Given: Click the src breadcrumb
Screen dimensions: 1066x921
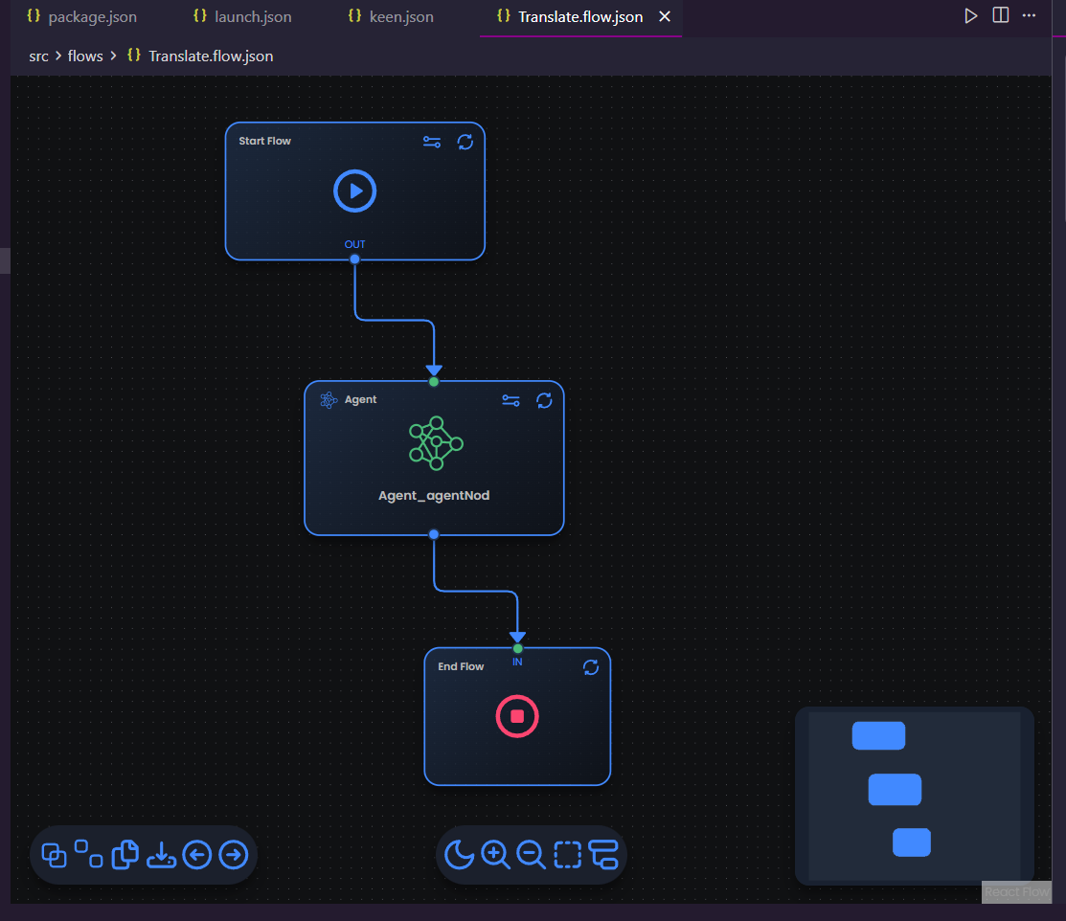Looking at the screenshot, I should [x=38, y=56].
